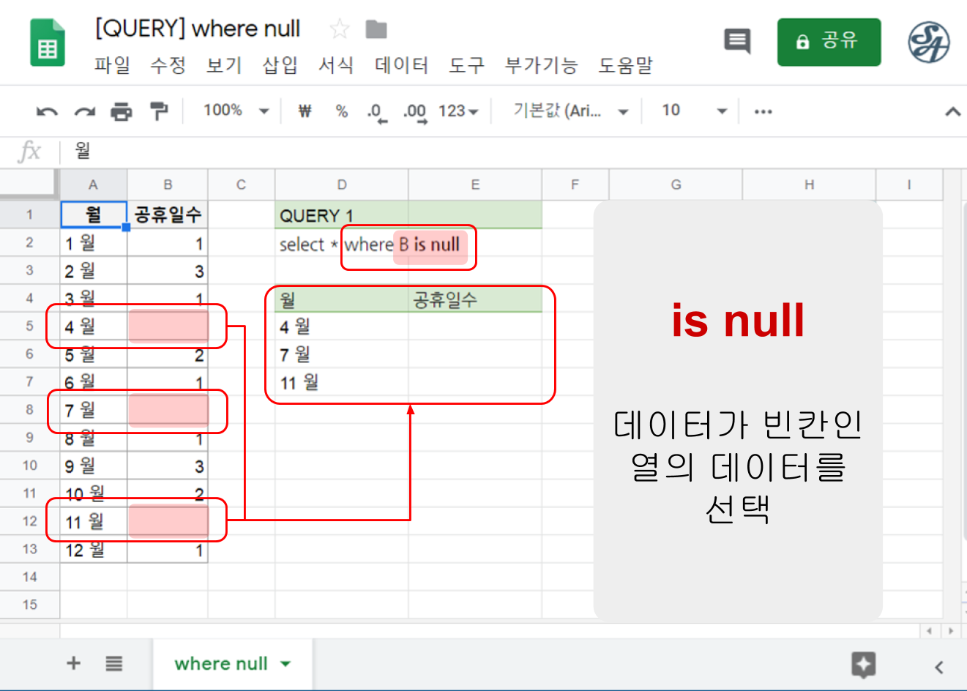Open the 123 number format dropdown
This screenshot has height=691, width=967.
tap(456, 111)
